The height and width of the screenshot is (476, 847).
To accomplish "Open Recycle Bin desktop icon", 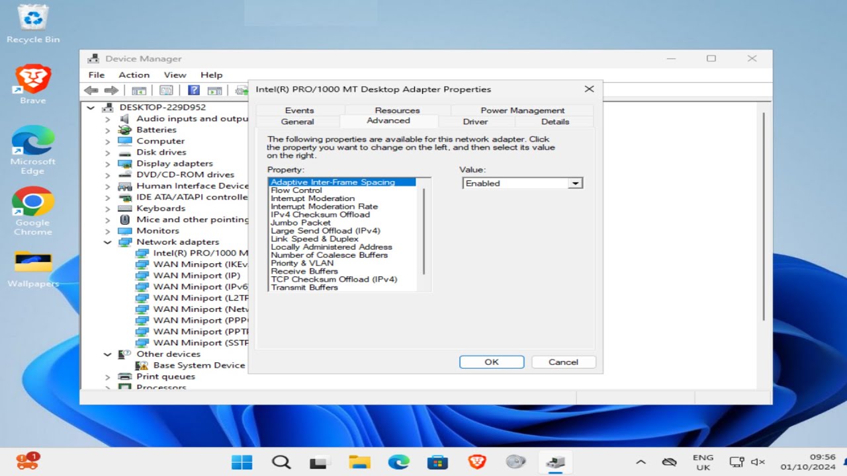I will [x=33, y=24].
